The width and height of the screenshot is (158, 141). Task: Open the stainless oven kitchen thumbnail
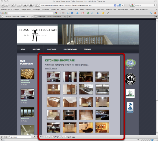(70, 115)
